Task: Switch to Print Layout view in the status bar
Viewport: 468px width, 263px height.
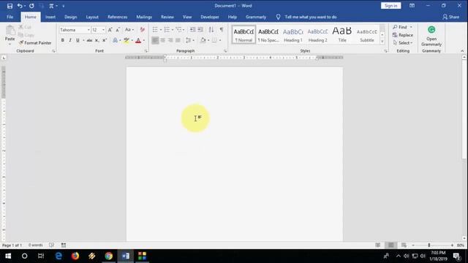Action: click(390, 245)
